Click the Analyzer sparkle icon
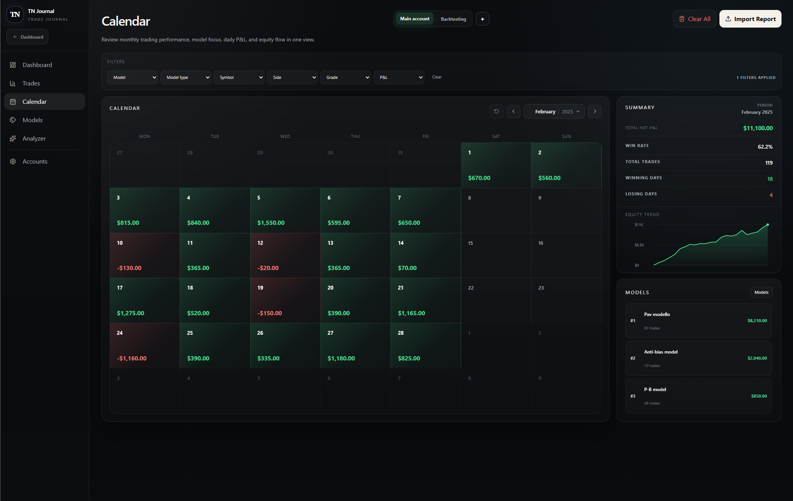793x501 pixels. [13, 139]
